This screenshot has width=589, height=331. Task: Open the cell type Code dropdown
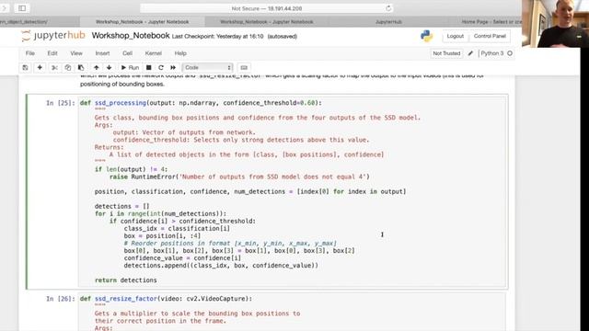207,67
